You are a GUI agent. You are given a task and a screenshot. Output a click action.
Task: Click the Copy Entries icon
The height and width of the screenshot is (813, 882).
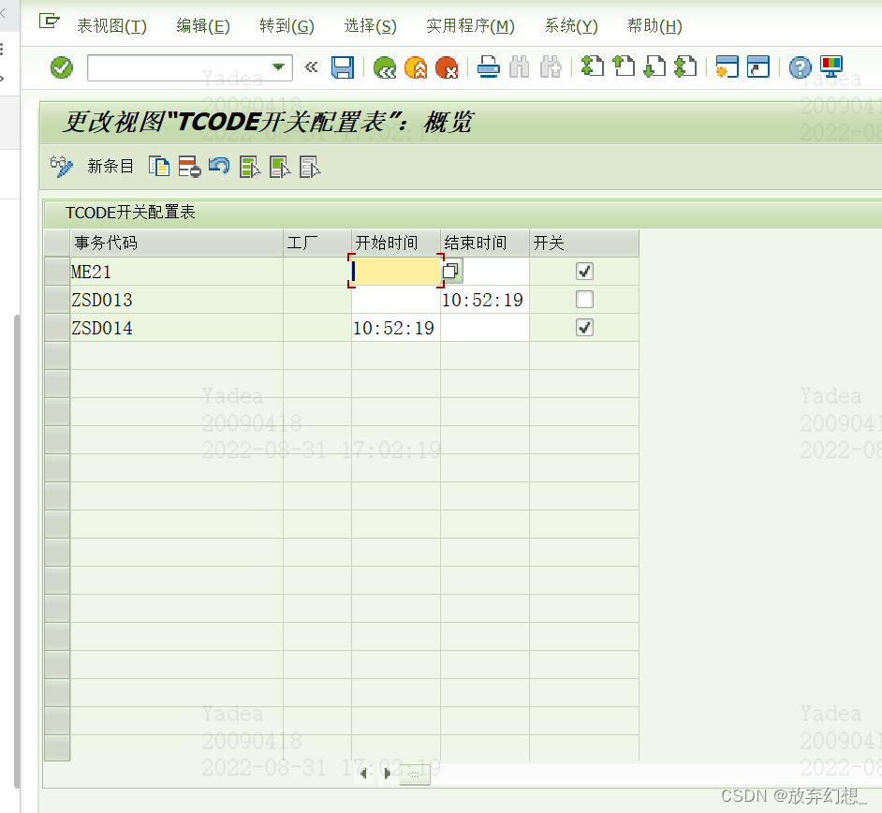point(159,166)
